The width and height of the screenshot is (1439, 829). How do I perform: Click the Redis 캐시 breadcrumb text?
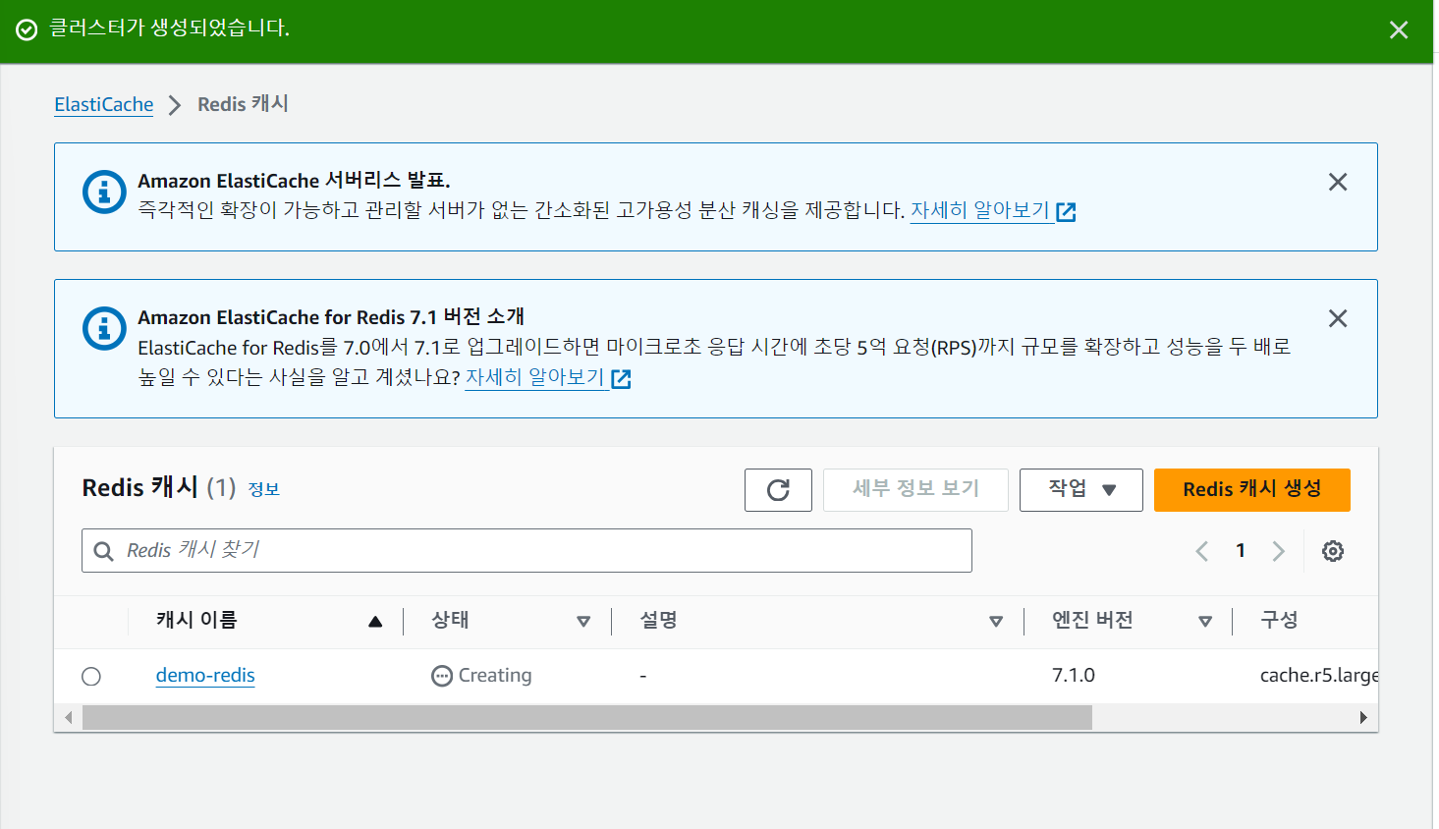coord(243,104)
